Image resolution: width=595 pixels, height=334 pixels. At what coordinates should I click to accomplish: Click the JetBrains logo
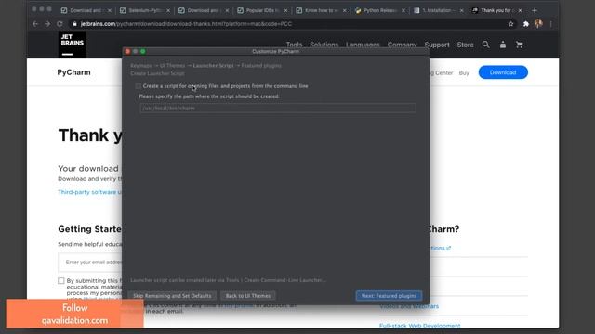pos(73,45)
